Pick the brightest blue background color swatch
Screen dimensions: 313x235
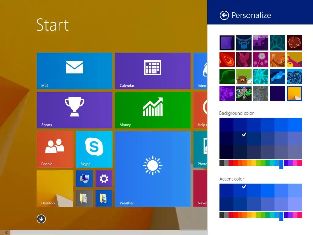point(295,125)
